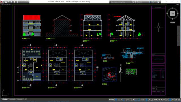The width and height of the screenshot is (181, 102).
Task: Click the MODEL space button in the status bar
Action: [x=111, y=100]
